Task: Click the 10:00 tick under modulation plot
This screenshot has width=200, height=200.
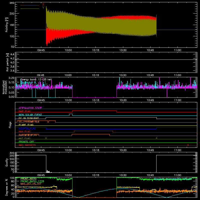Action: [68, 100]
